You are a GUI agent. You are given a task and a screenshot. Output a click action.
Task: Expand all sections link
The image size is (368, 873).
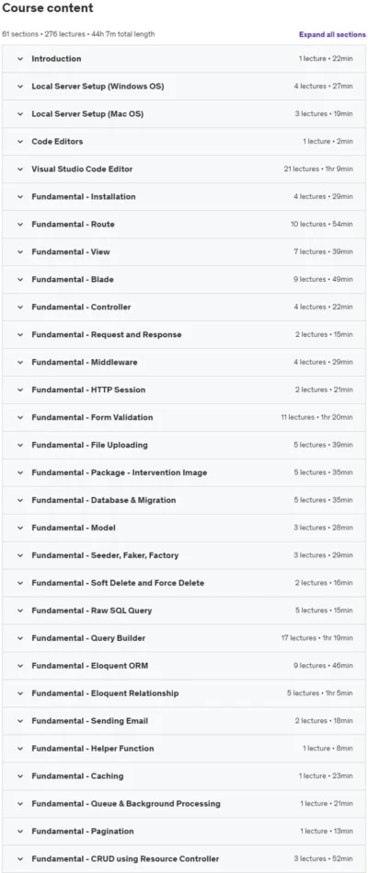(x=332, y=34)
